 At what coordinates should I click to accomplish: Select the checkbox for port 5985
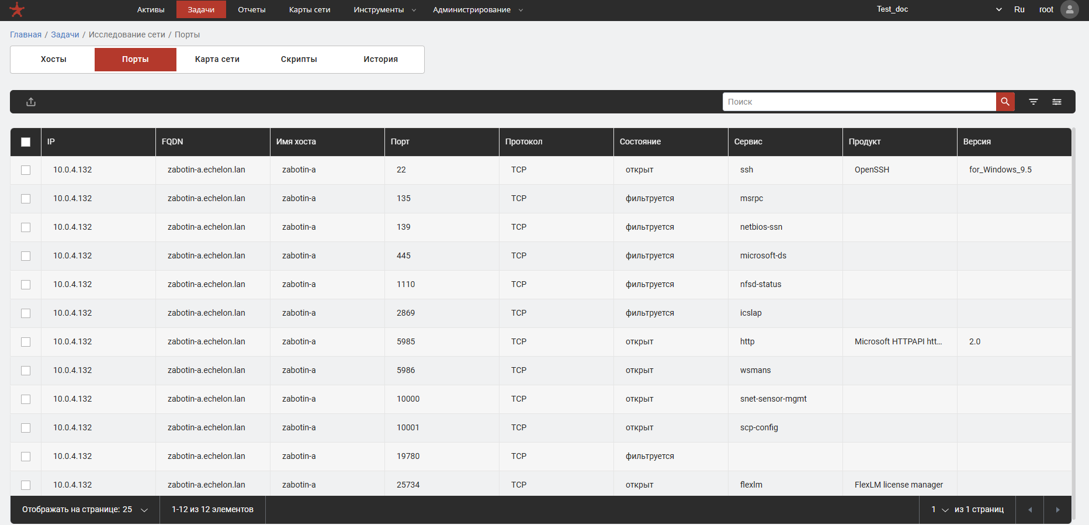click(26, 342)
